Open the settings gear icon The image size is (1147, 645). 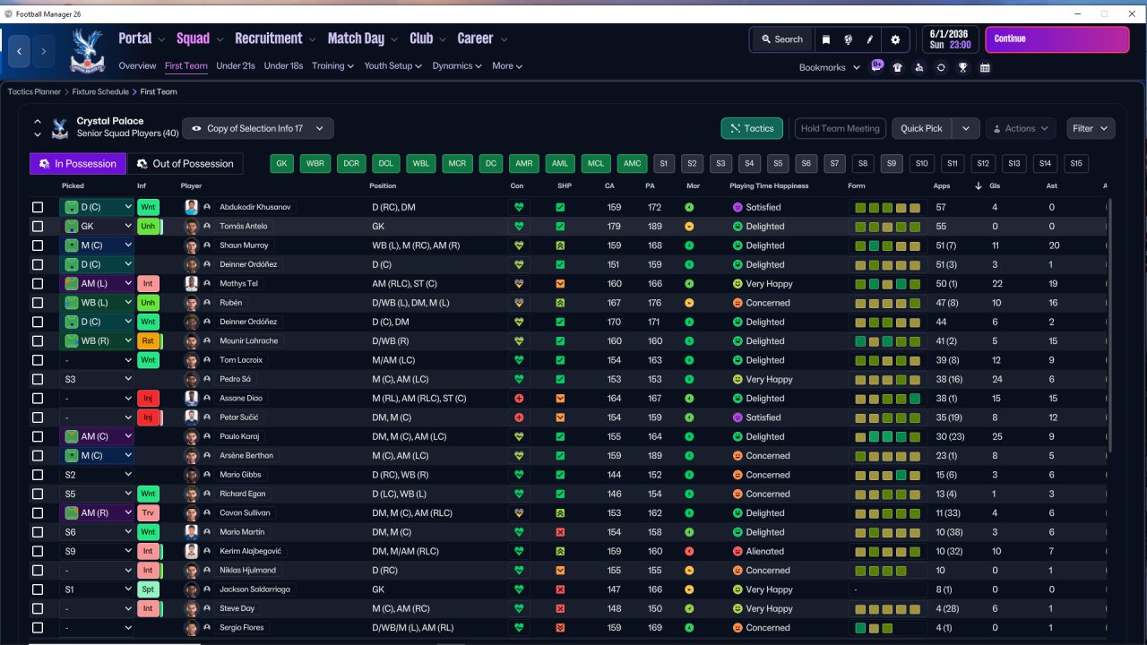pyautogui.click(x=894, y=39)
